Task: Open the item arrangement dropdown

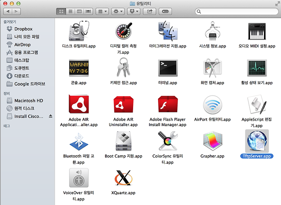Action: pyautogui.click(x=102, y=11)
